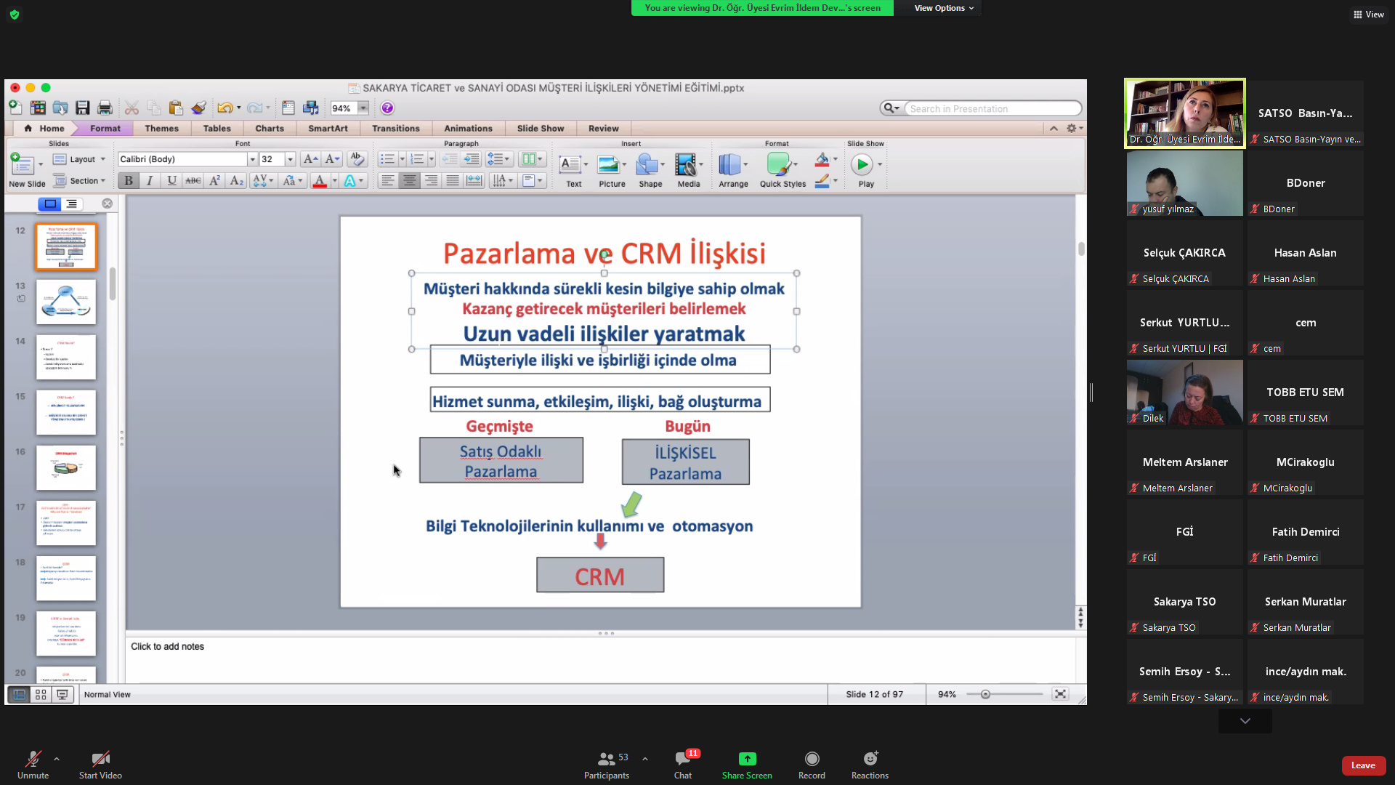Open the Participants list
This screenshot has width=1395, height=785.
point(606,759)
